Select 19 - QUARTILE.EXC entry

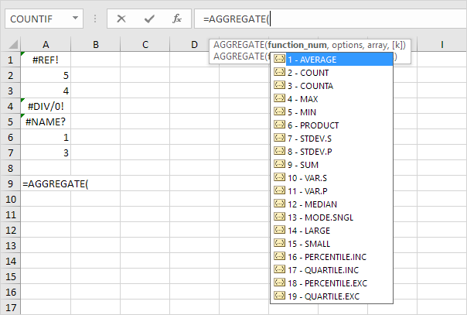[332, 296]
